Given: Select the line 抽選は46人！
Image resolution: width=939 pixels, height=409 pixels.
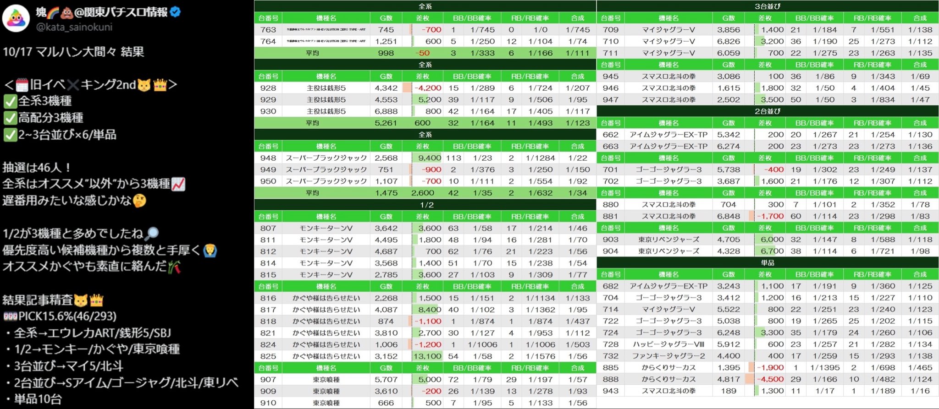Looking at the screenshot, I should tap(37, 168).
